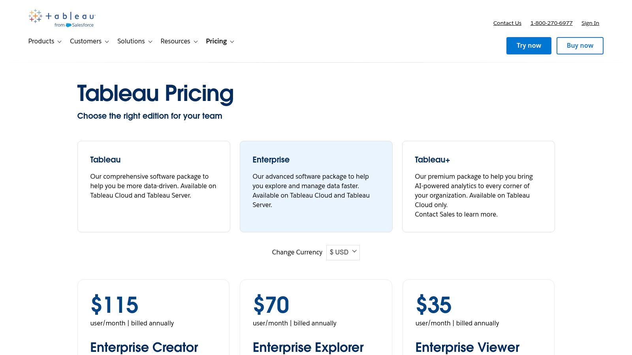
Task: Select the Tableau+ edition card
Action: [x=478, y=186]
